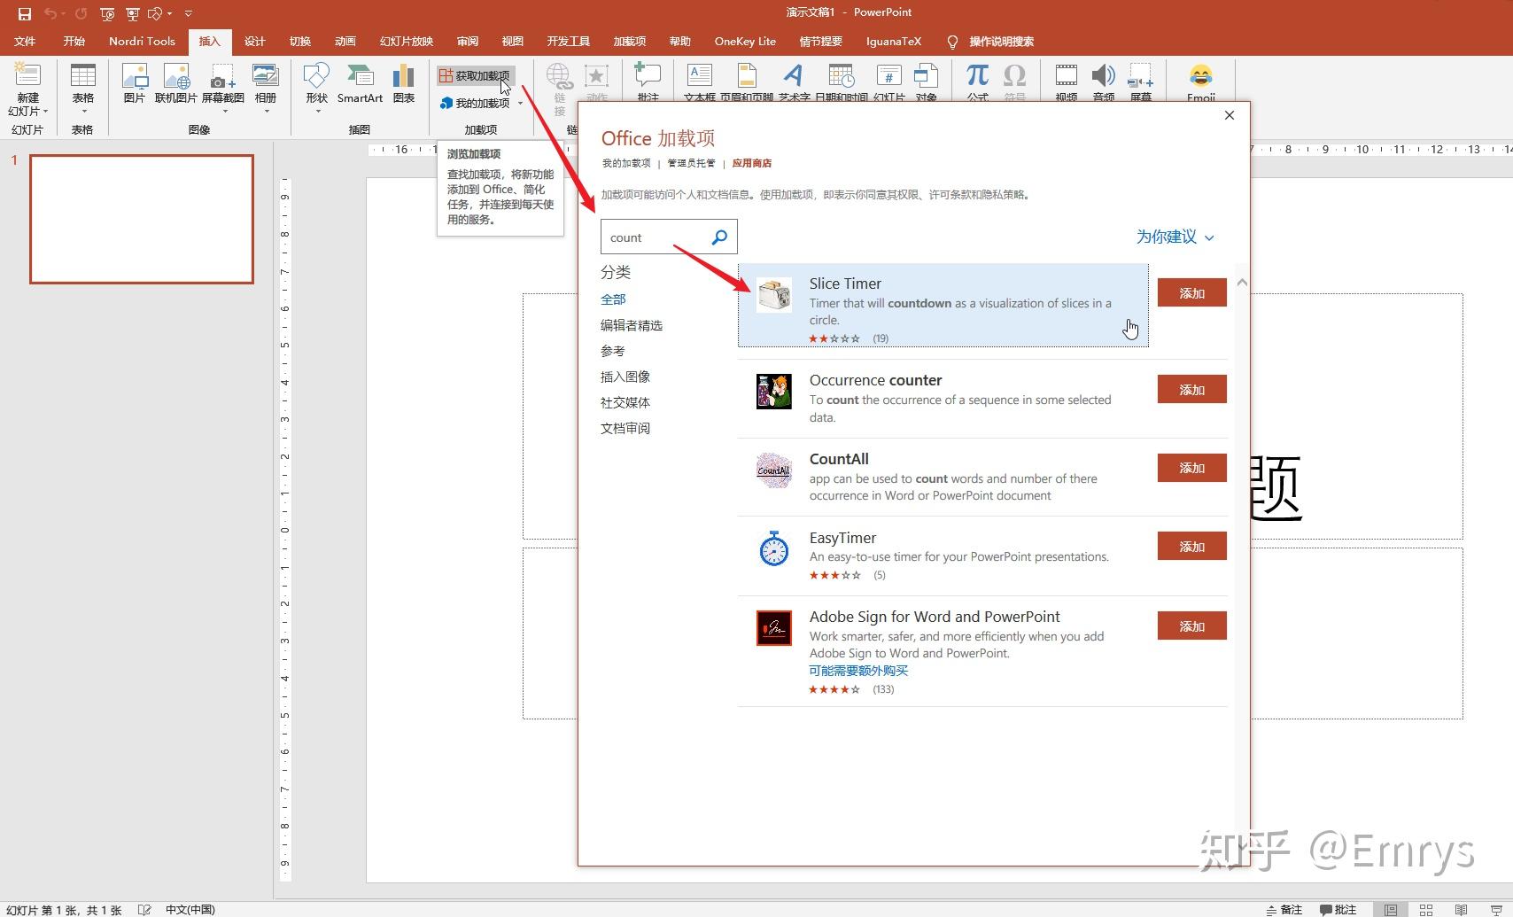Insert an equation (公式)
This screenshot has height=917, width=1513.
(x=977, y=76)
